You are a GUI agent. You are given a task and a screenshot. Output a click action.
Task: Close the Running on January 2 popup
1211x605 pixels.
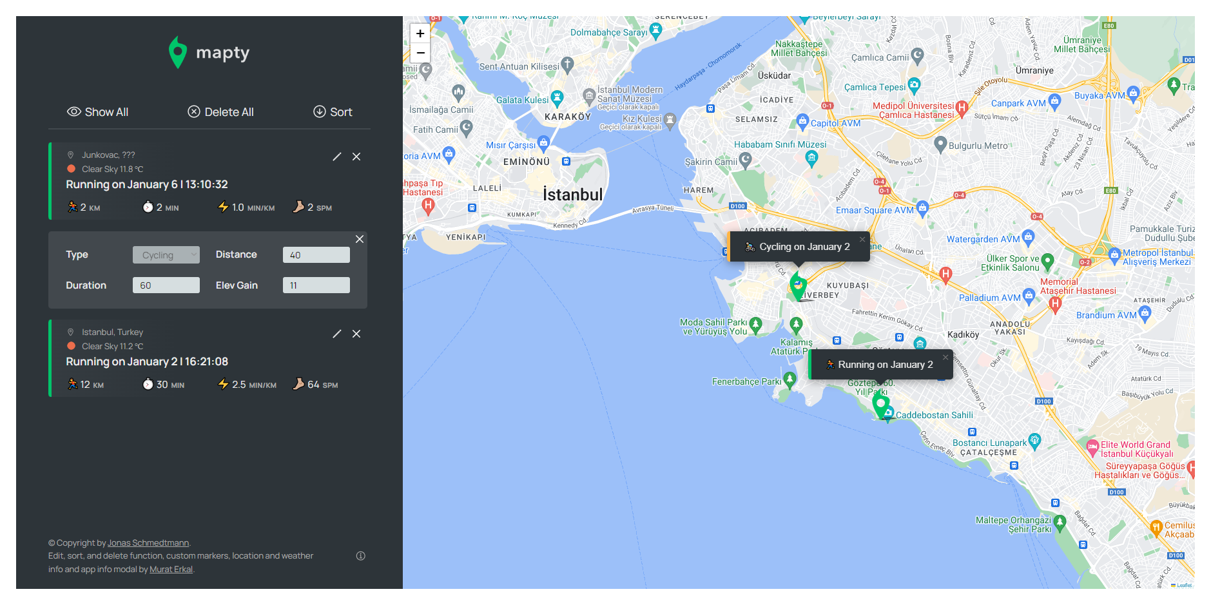[945, 358]
